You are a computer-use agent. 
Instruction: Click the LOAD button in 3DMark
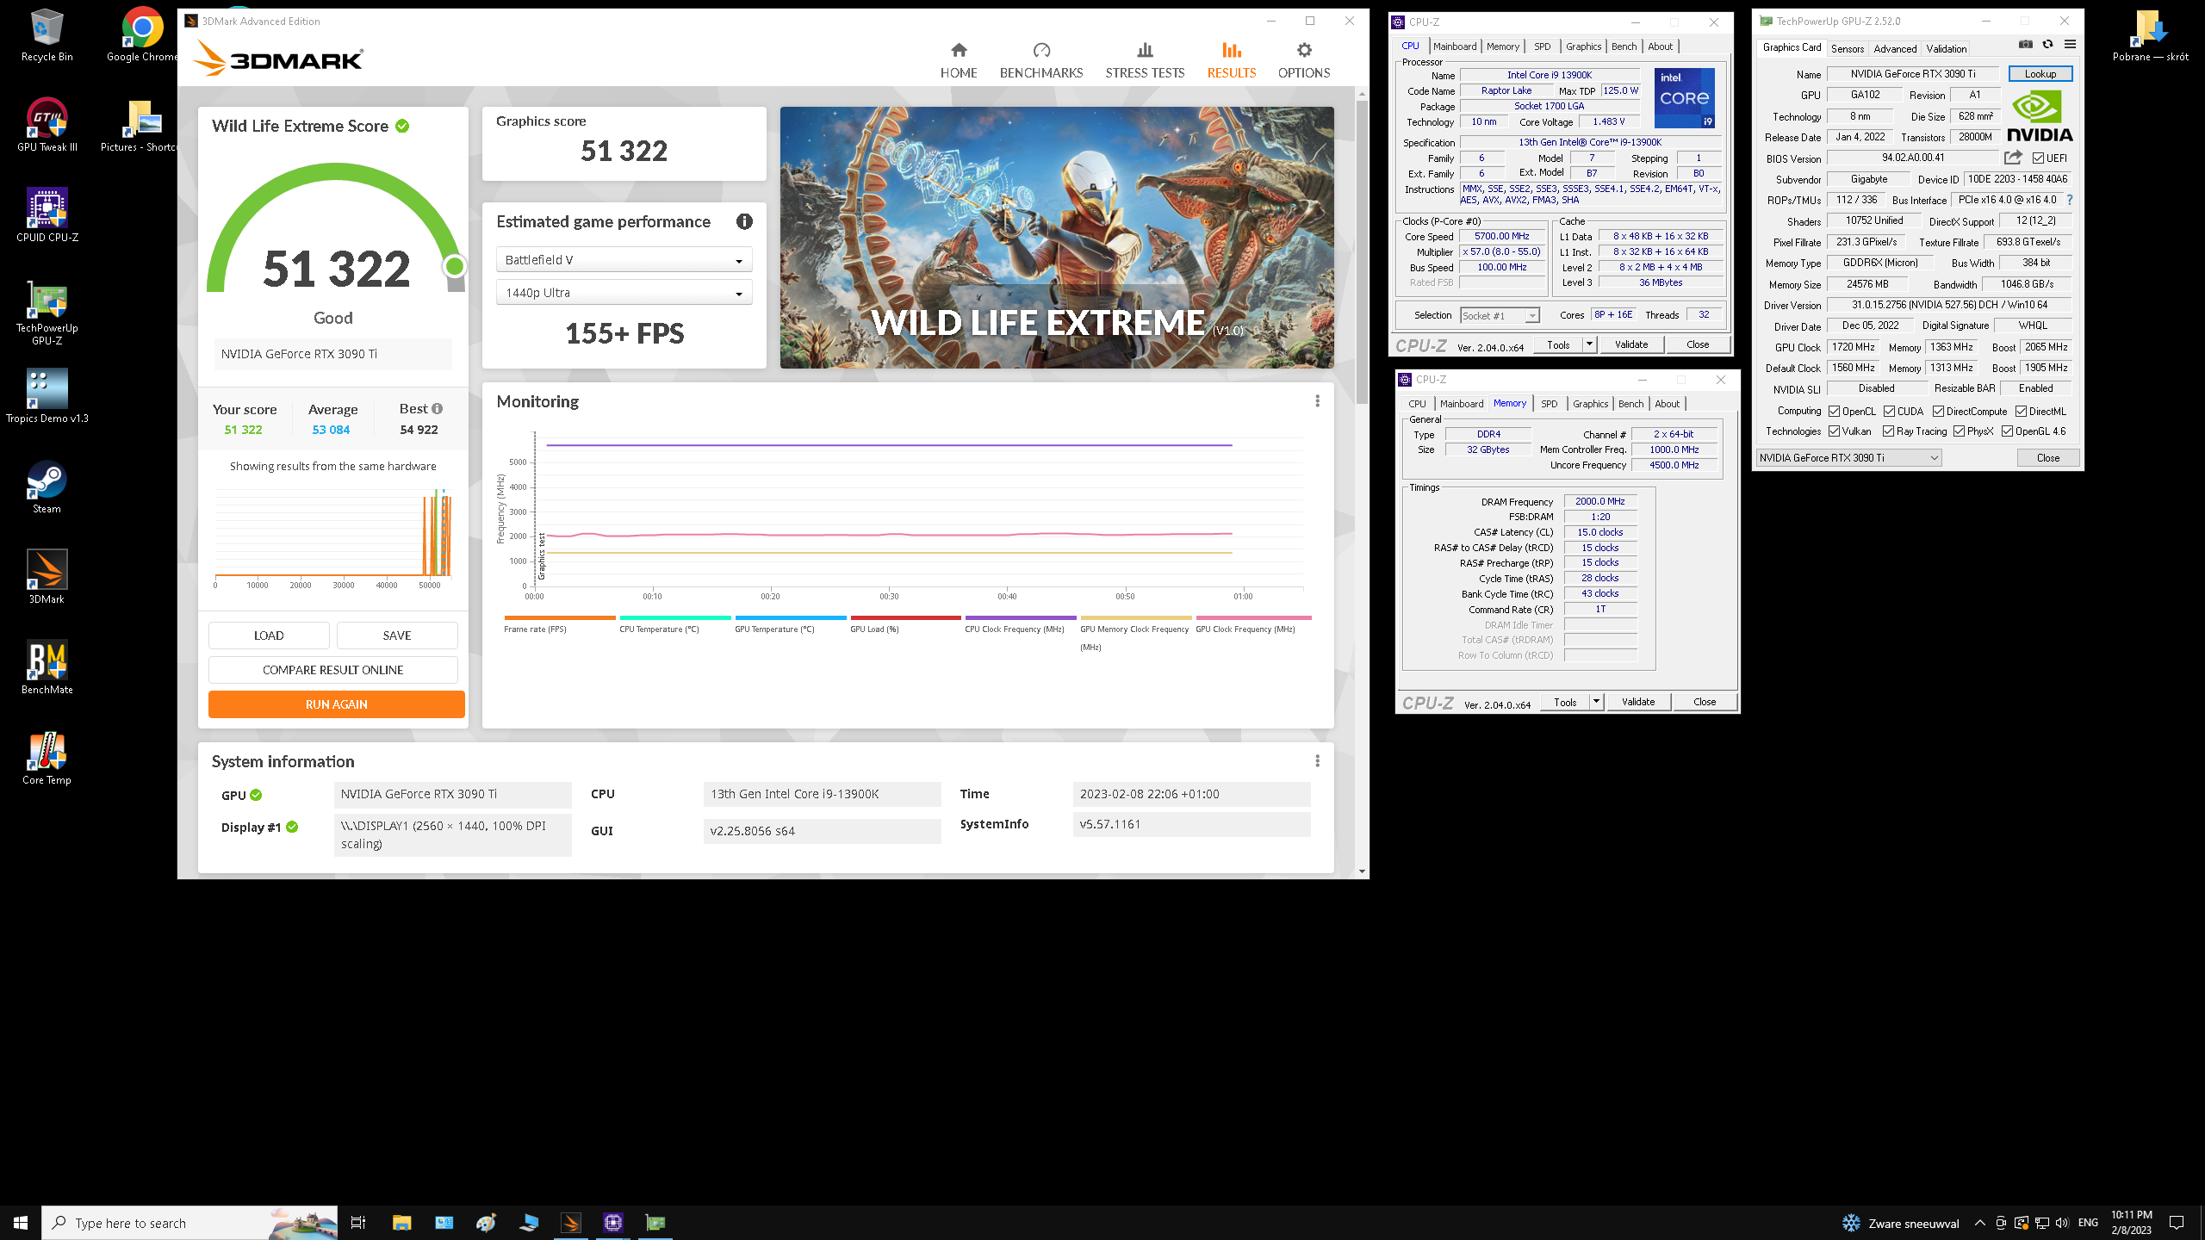269,635
